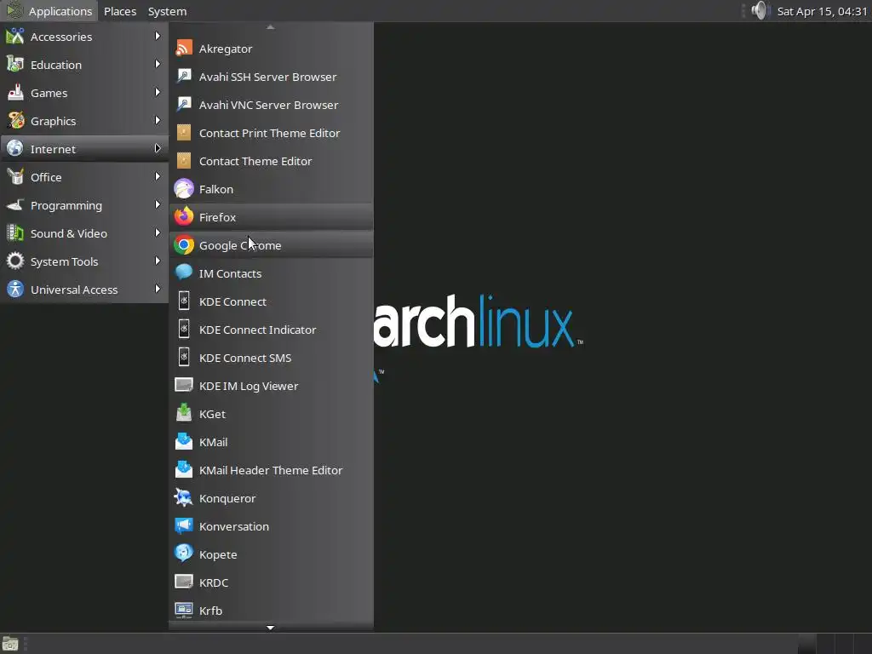Click the IM Contacts speech bubble icon
872x654 pixels.
184,273
